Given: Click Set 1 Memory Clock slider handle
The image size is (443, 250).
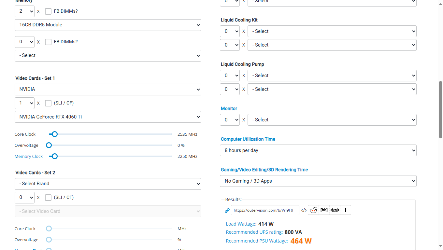Looking at the screenshot, I should (x=55, y=156).
